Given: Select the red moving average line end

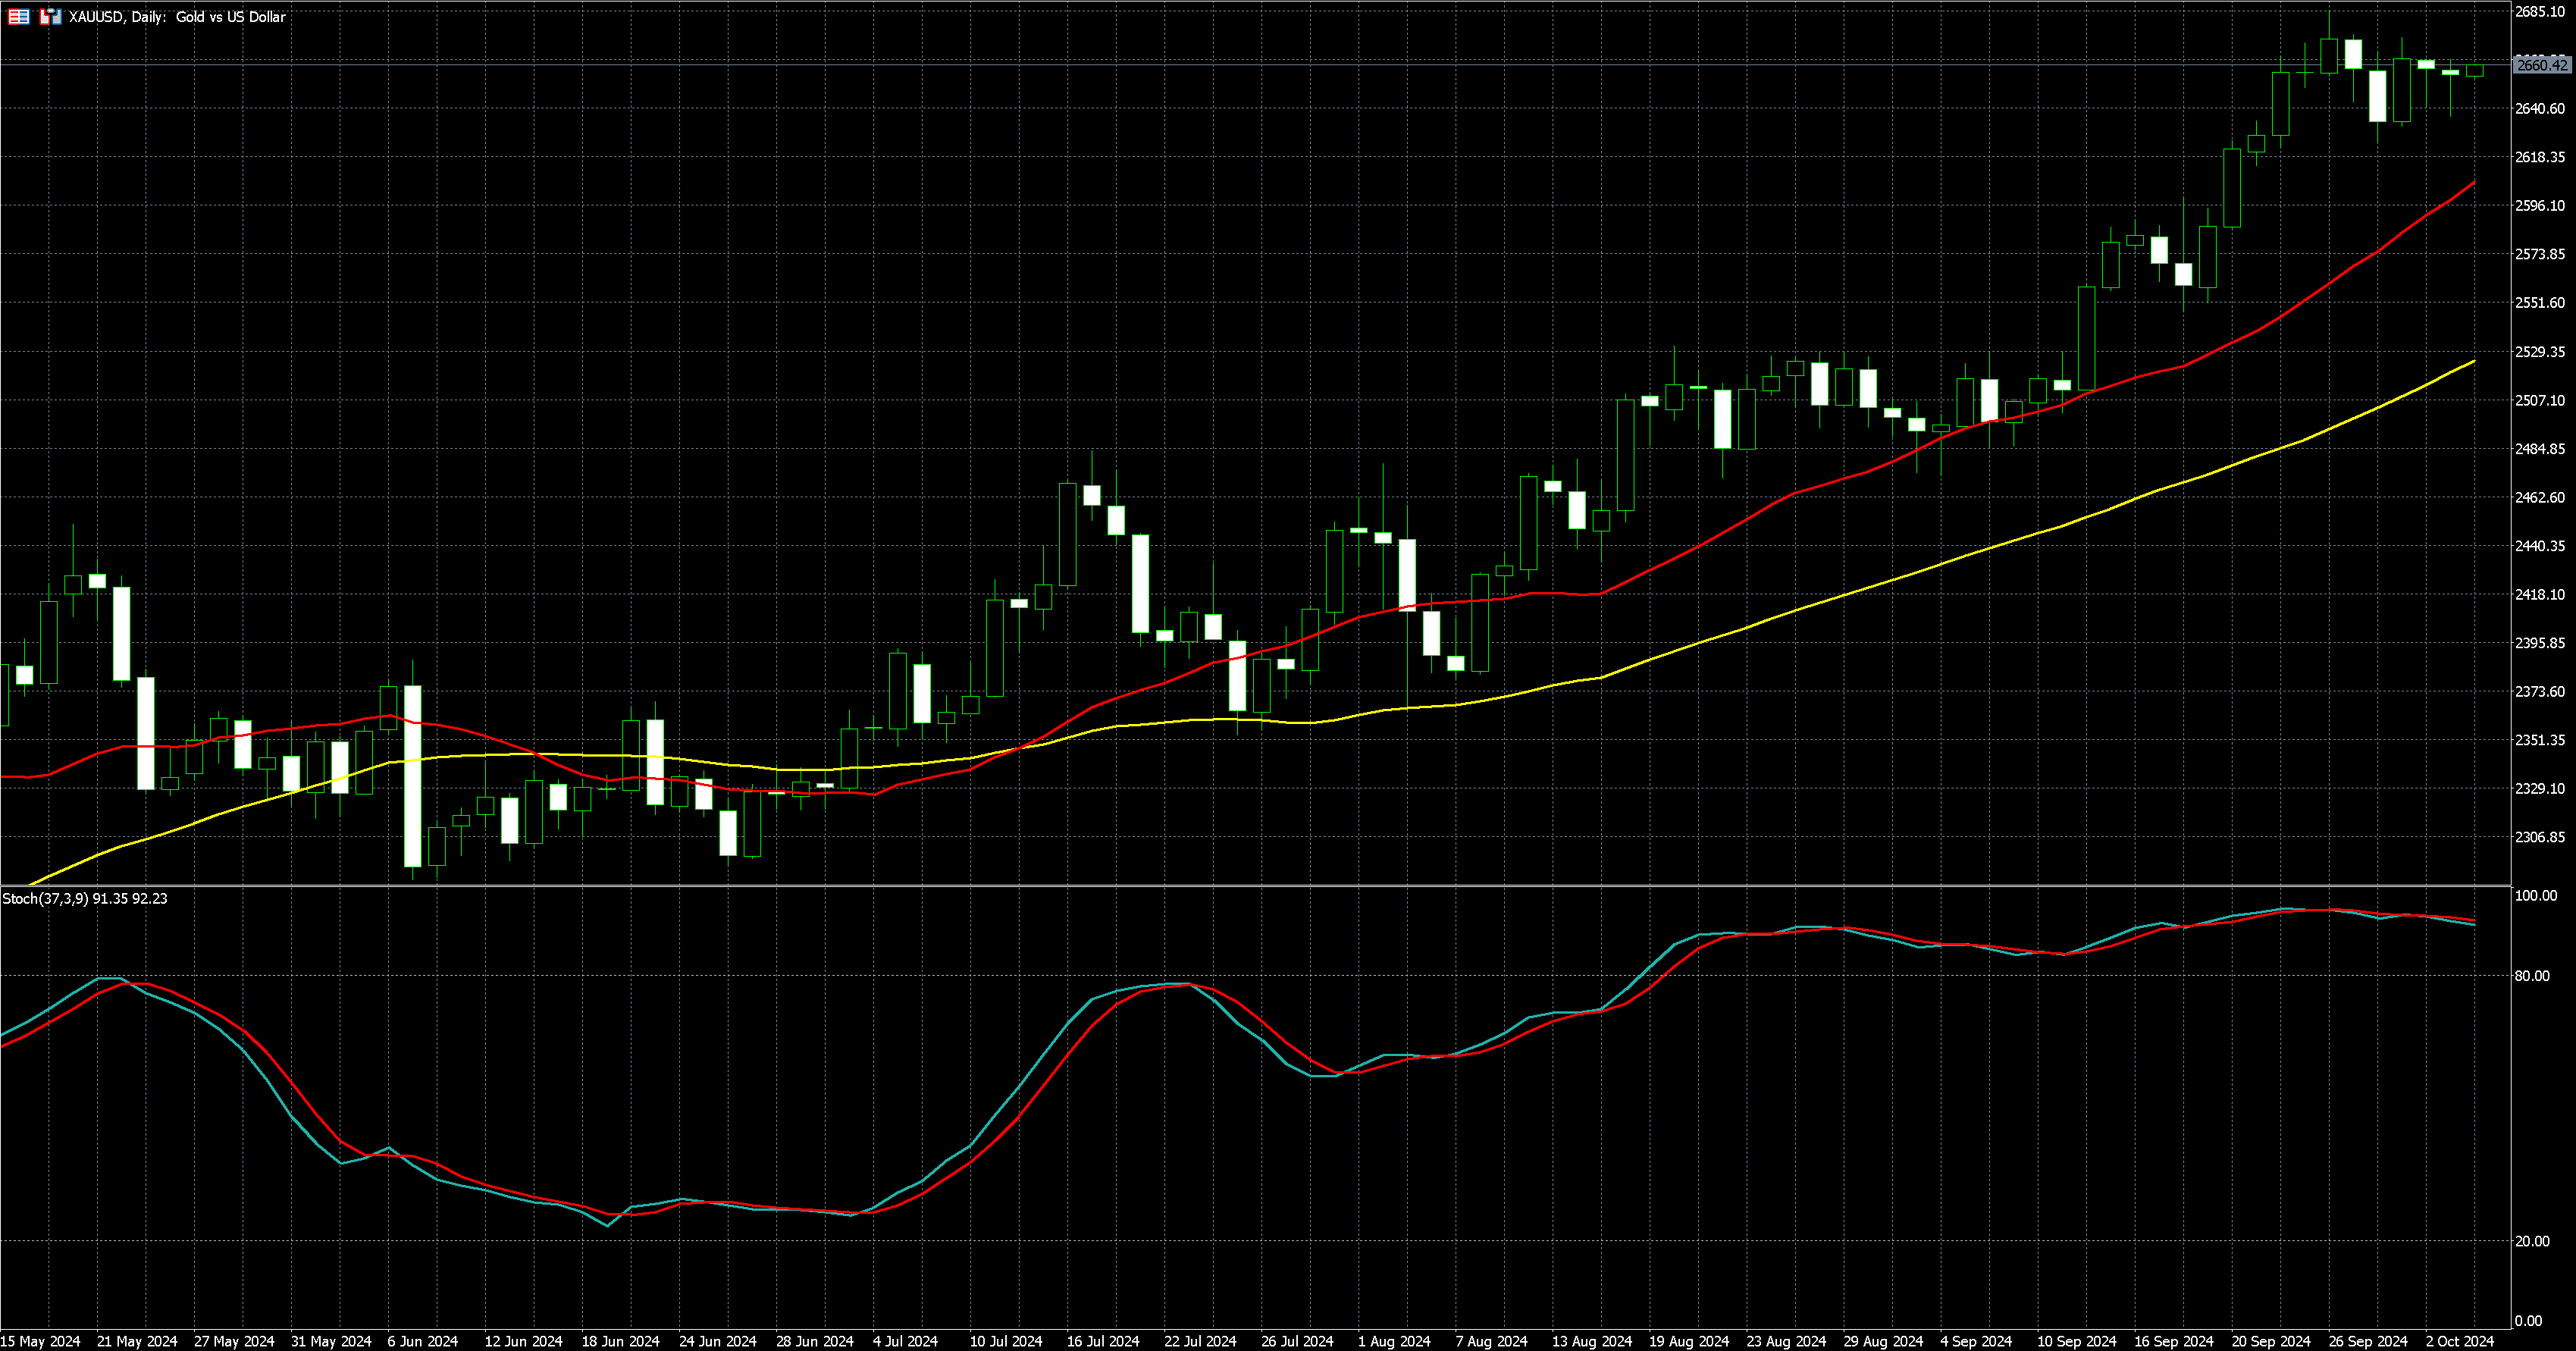Looking at the screenshot, I should coord(2473,183).
